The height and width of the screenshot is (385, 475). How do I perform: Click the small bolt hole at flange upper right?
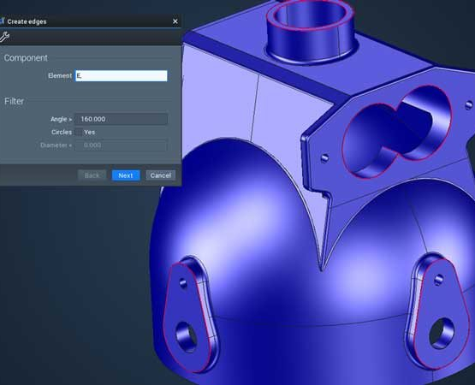469,105
